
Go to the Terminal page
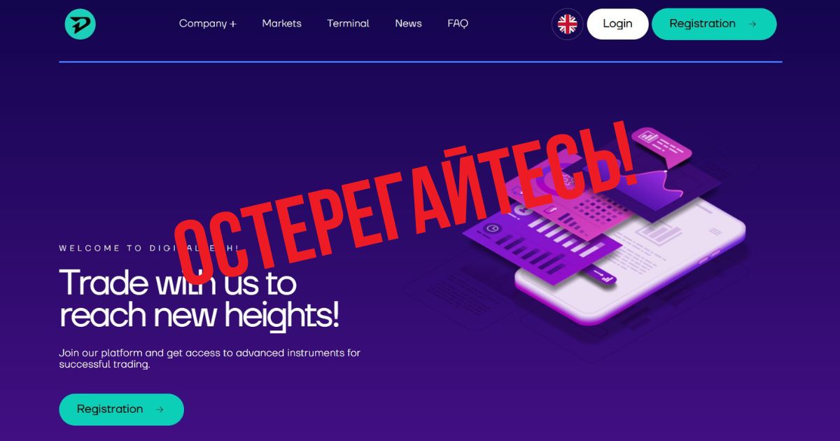pos(348,24)
